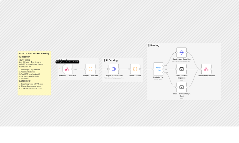
Task: Click the POST URL subtitle under Slack - Alert Sales Rep
Action: click(x=182, y=61)
